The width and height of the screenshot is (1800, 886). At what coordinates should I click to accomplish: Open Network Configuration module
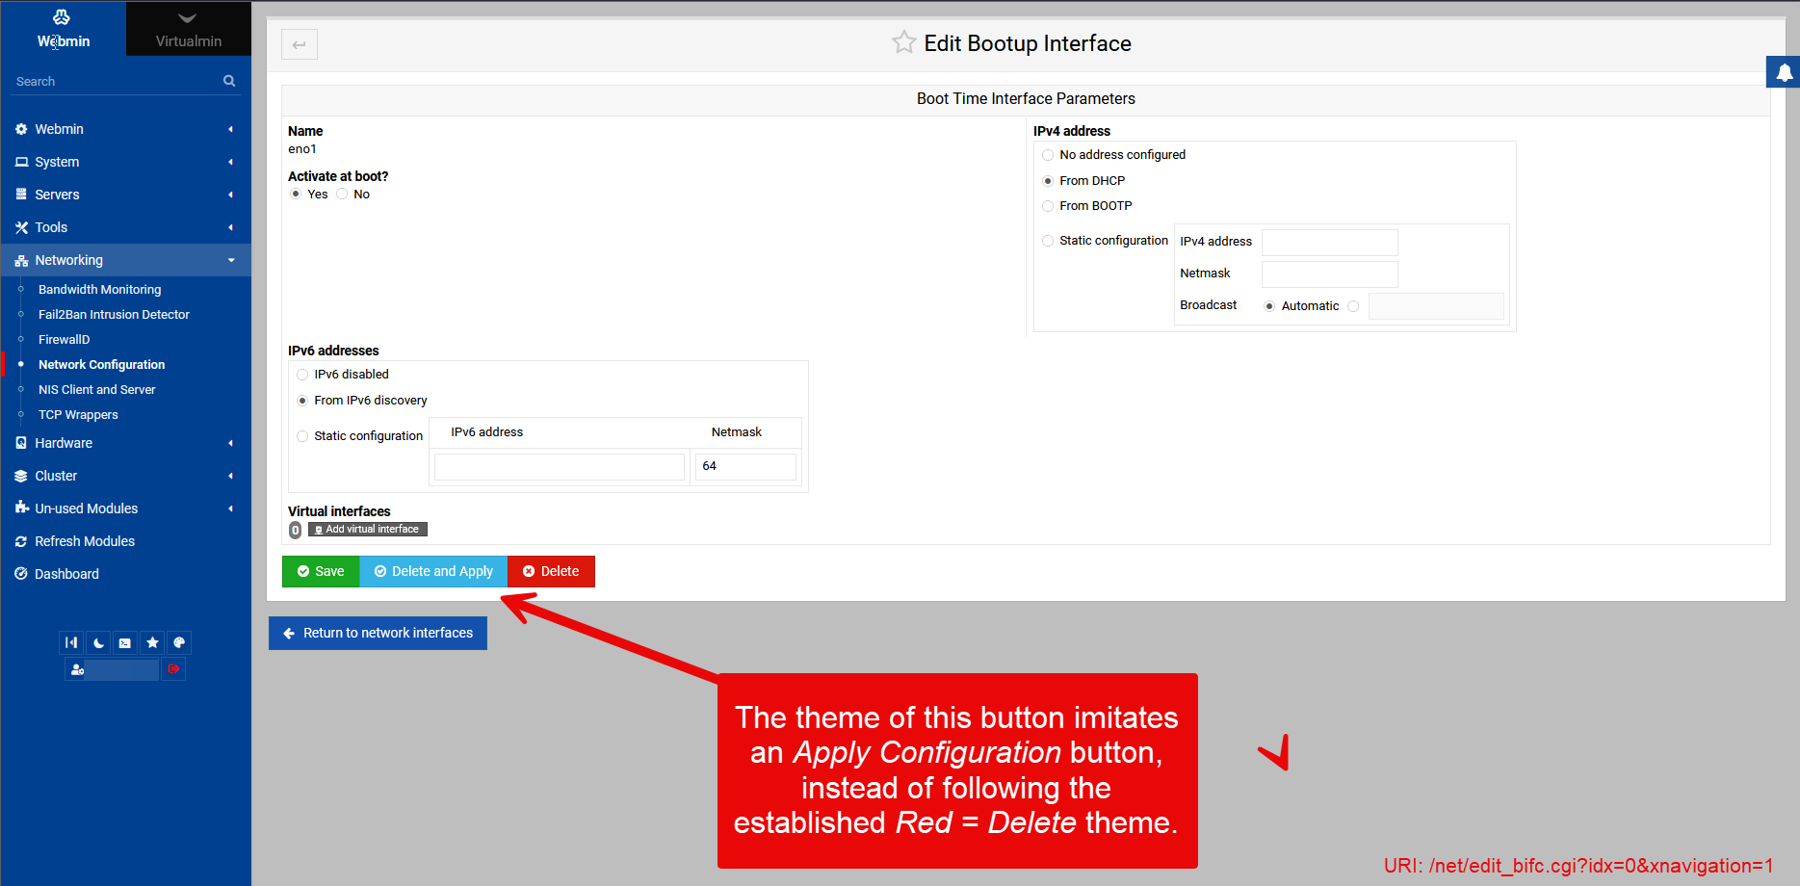[101, 365]
